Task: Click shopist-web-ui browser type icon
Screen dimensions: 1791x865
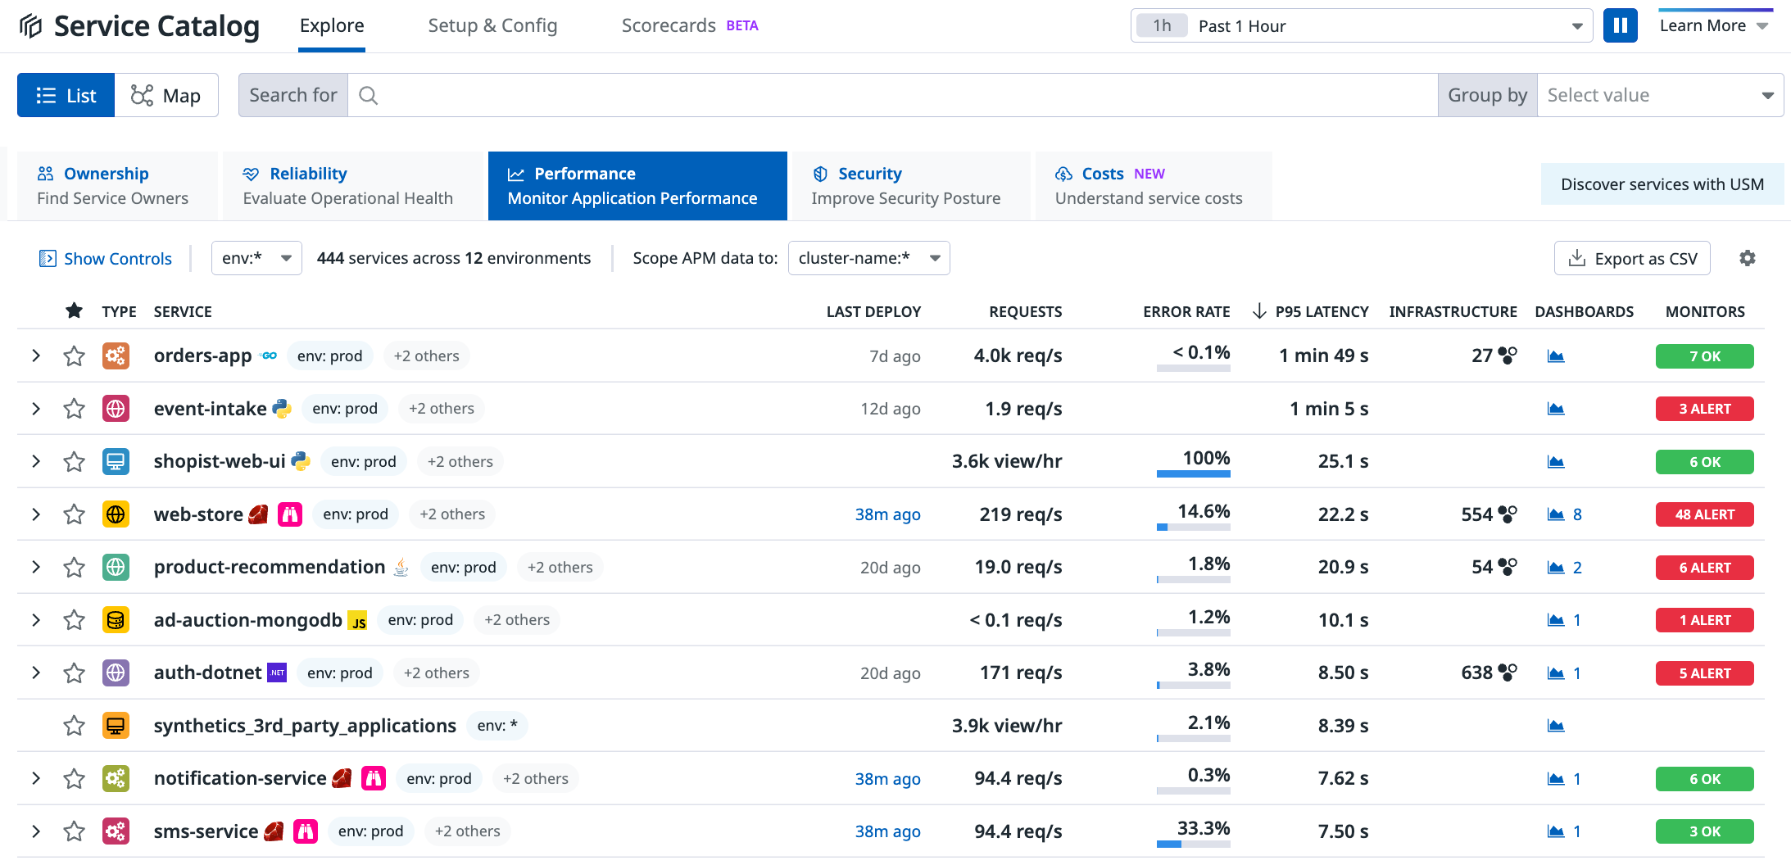Action: (x=116, y=461)
